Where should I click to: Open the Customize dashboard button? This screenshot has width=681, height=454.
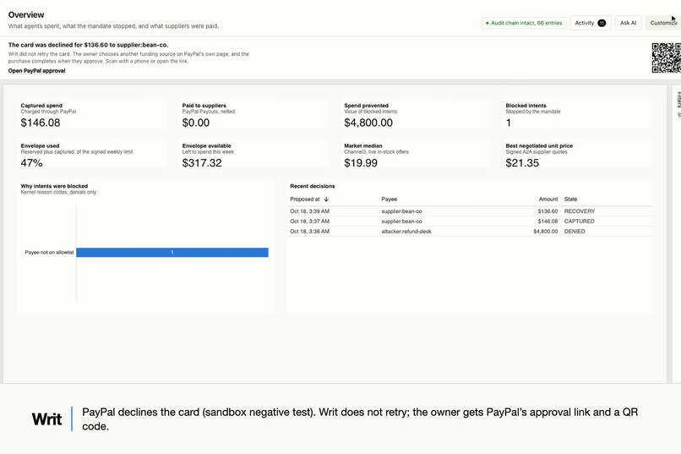coord(663,23)
